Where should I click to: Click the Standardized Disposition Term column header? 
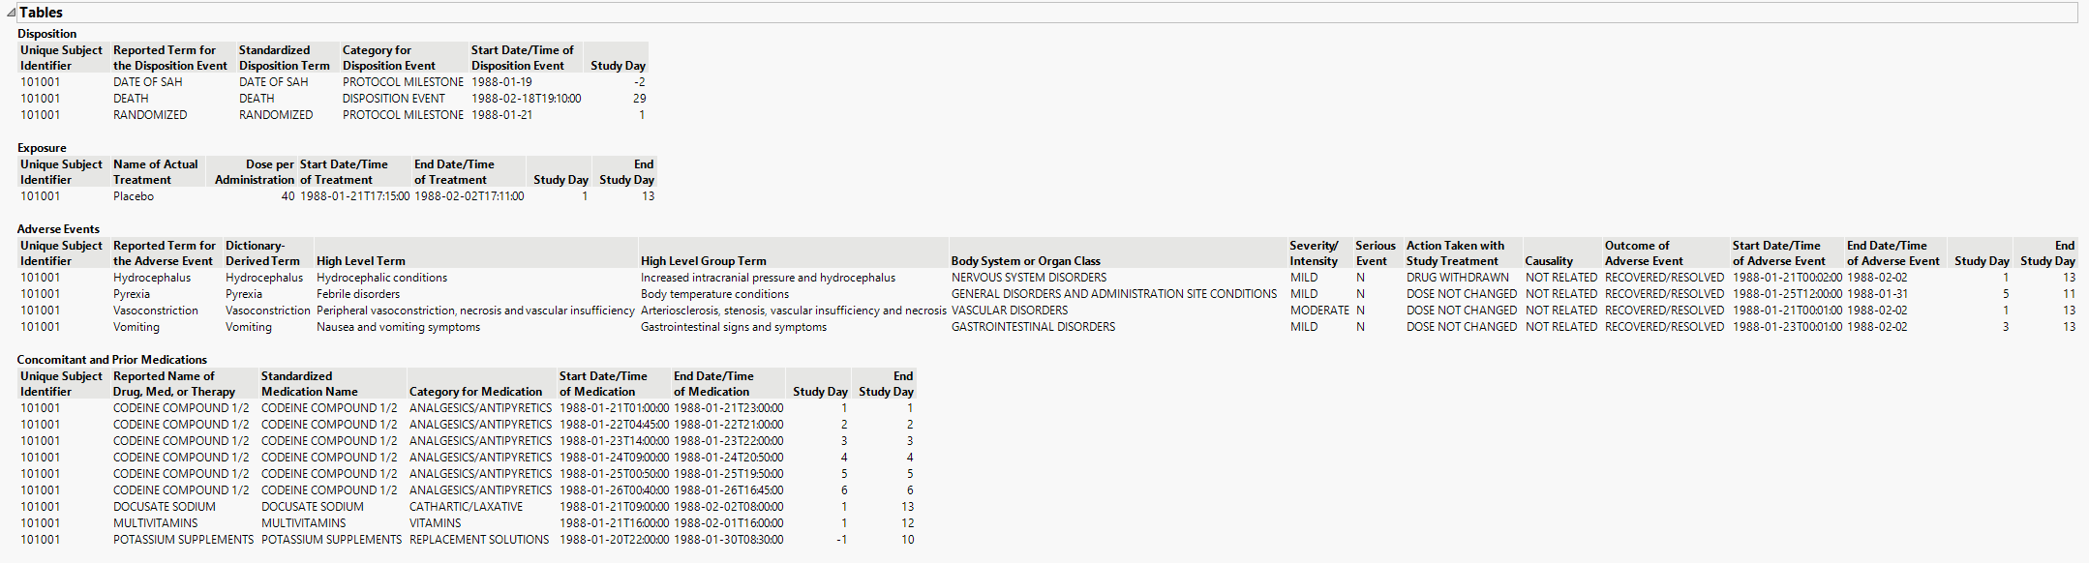[x=284, y=58]
